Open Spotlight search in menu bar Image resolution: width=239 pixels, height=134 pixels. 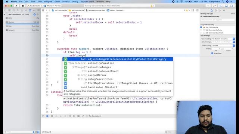point(223,1)
